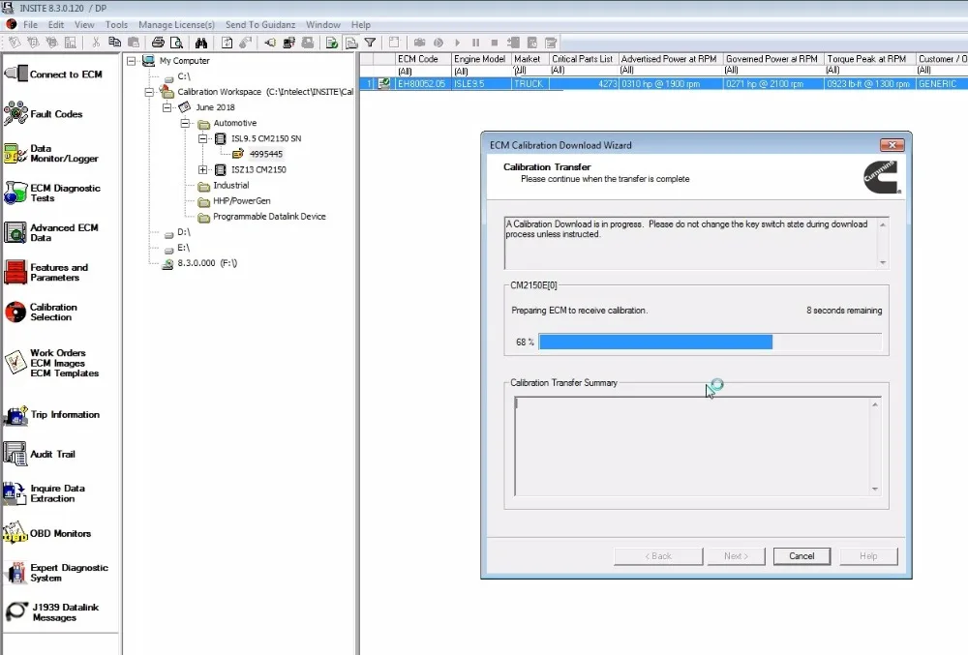The image size is (968, 655).
Task: Click the ECM Code column header
Action: click(x=423, y=59)
